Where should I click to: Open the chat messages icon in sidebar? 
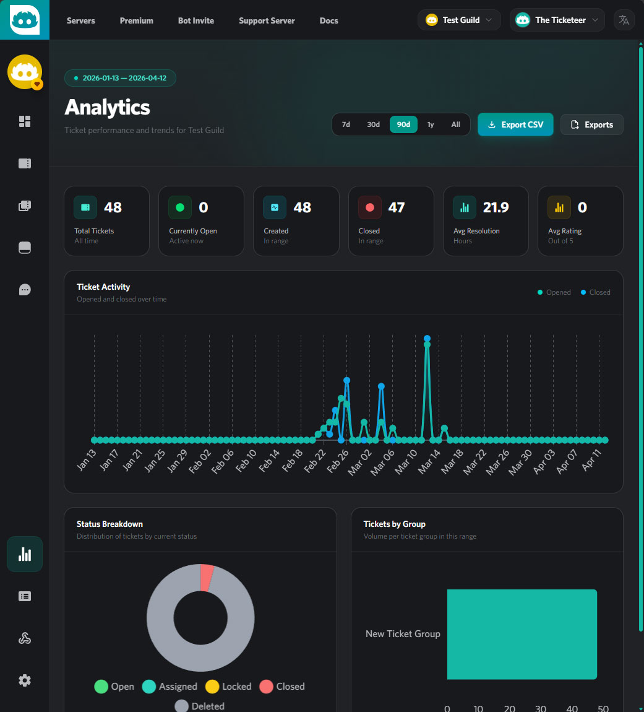click(24, 289)
